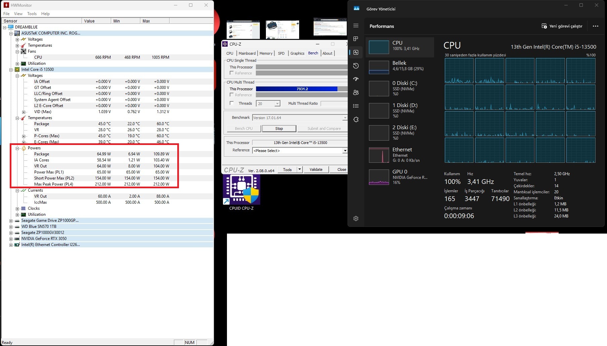The image size is (607, 346).
Task: Open the HWMonitor File menu
Action: point(6,14)
